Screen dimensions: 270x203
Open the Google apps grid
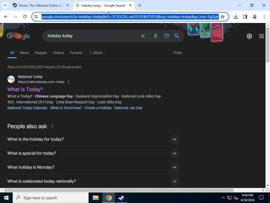coord(261,36)
